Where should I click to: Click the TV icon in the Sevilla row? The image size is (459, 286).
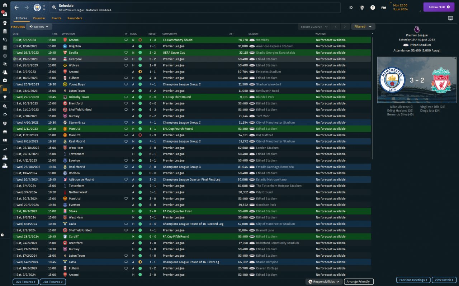[x=126, y=53]
